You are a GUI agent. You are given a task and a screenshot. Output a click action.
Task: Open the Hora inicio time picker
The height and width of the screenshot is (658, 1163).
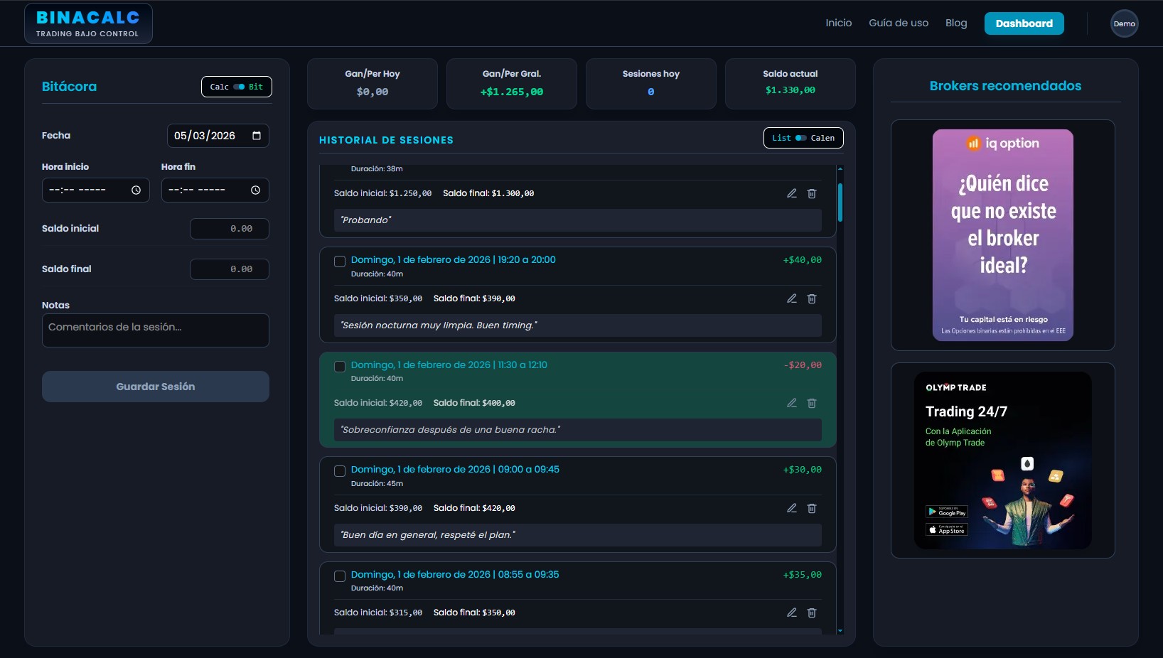[136, 190]
